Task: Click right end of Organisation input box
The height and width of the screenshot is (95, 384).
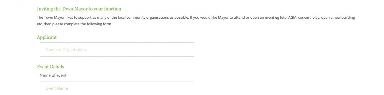Action: pos(189,50)
